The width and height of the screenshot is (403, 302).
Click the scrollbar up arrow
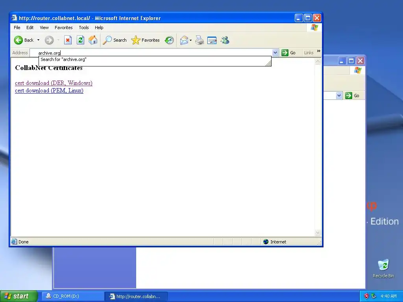pos(318,61)
